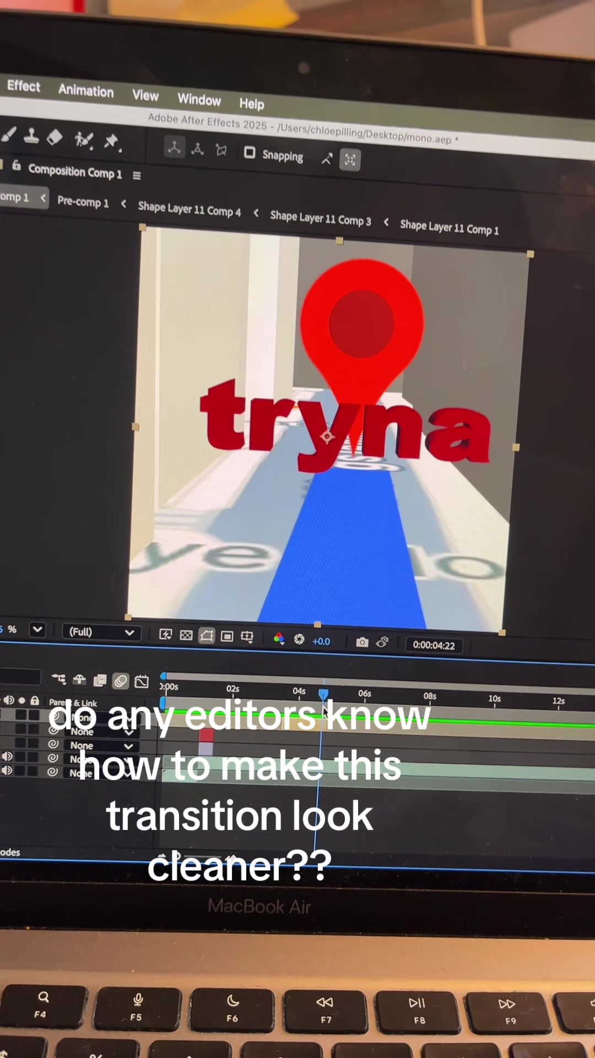This screenshot has width=595, height=1058.
Task: Open Fast Previews options
Action: [x=165, y=635]
